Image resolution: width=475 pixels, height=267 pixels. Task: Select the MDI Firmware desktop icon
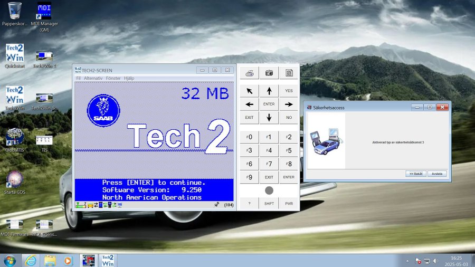point(15,228)
